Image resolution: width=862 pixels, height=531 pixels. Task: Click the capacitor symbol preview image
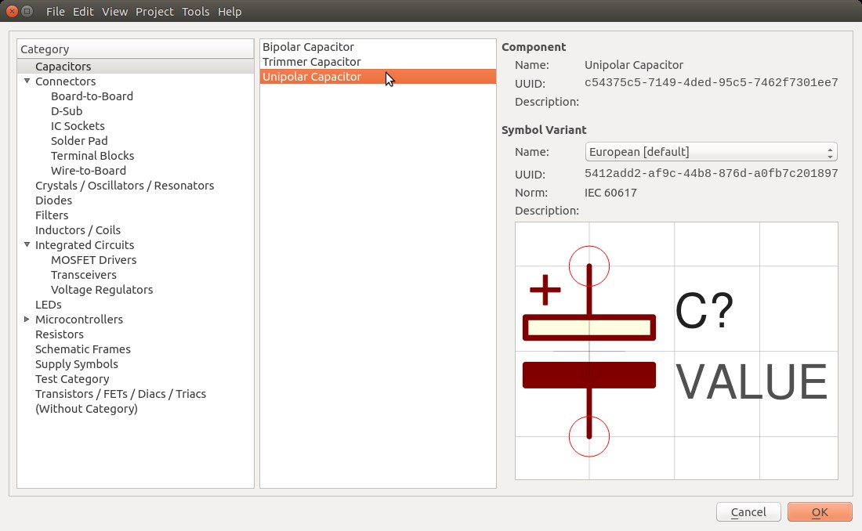(x=675, y=351)
